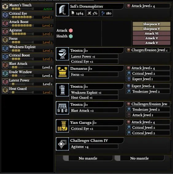Select the red Attack augment hexagon
The height and width of the screenshot is (174, 173).
coord(71,30)
